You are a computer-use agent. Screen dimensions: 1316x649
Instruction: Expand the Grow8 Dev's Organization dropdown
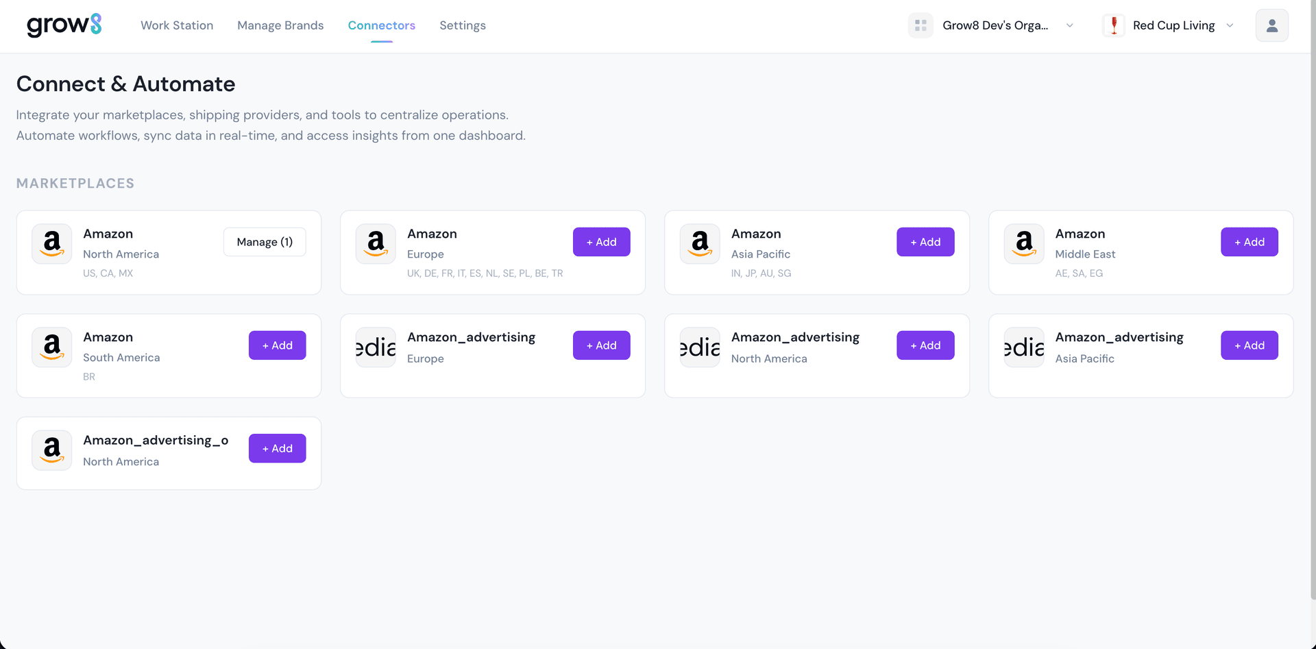[1069, 25]
